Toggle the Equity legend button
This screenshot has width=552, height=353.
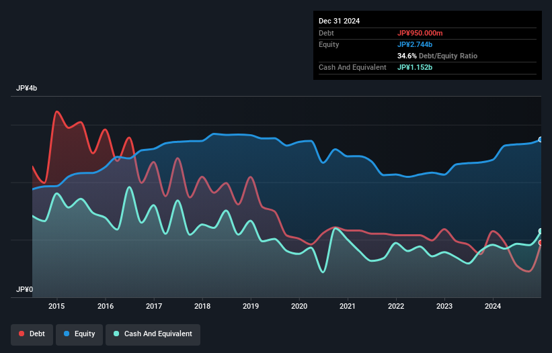point(79,334)
